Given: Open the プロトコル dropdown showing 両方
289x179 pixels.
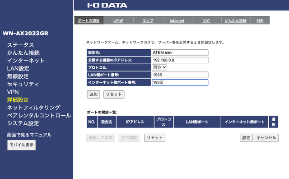Looking at the screenshot, I should click(x=159, y=67).
